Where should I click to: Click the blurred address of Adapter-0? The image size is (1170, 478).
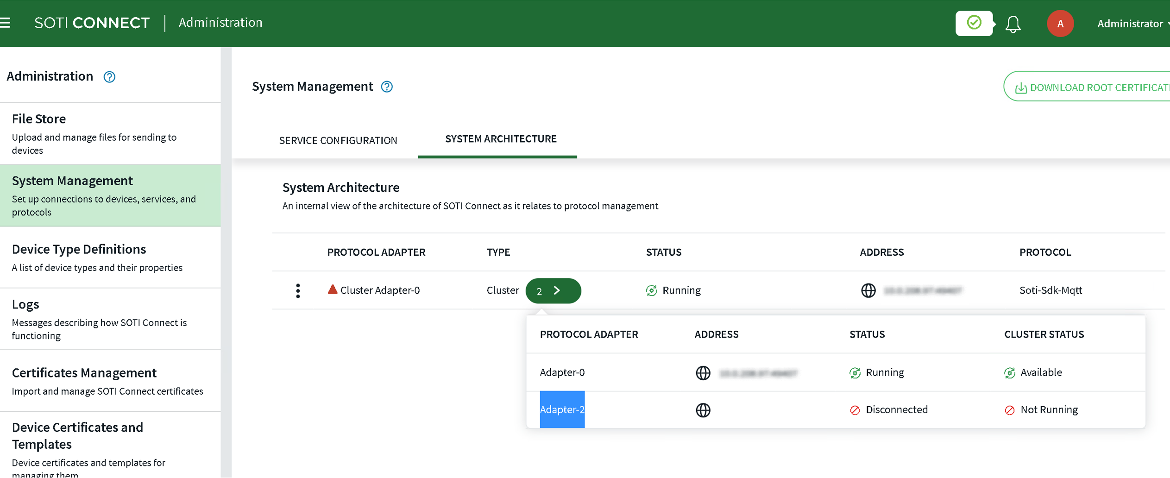[758, 373]
